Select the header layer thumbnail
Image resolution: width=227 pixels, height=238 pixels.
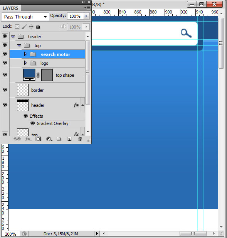point(23,105)
